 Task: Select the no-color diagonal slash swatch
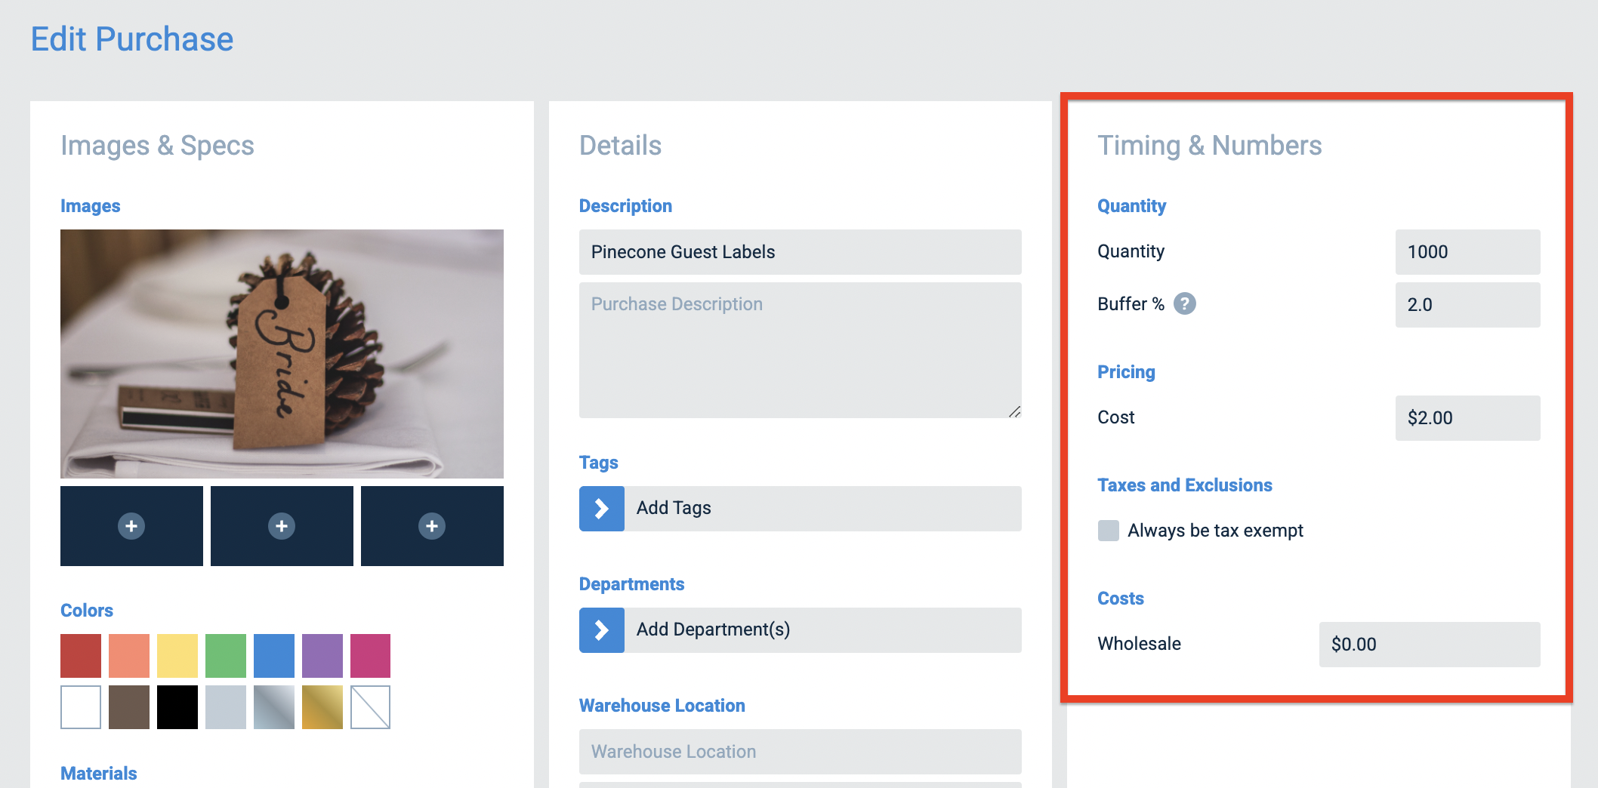370,707
